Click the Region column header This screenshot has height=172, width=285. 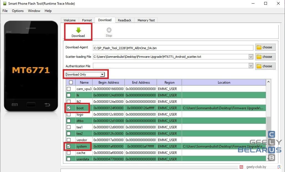pyautogui.click(x=169, y=82)
